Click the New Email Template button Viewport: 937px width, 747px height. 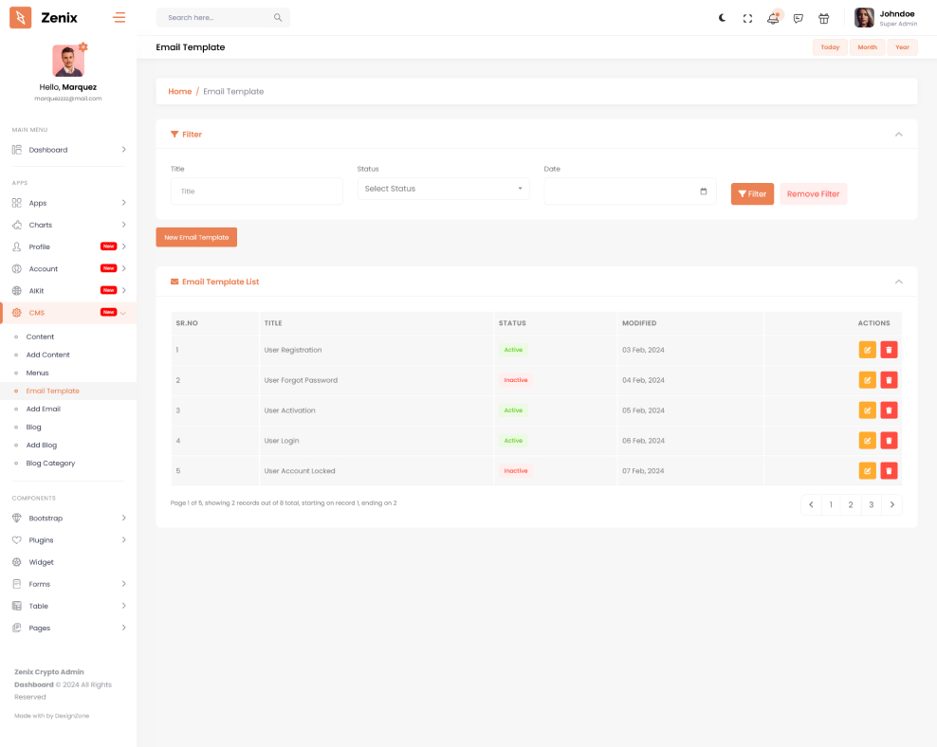click(x=196, y=237)
